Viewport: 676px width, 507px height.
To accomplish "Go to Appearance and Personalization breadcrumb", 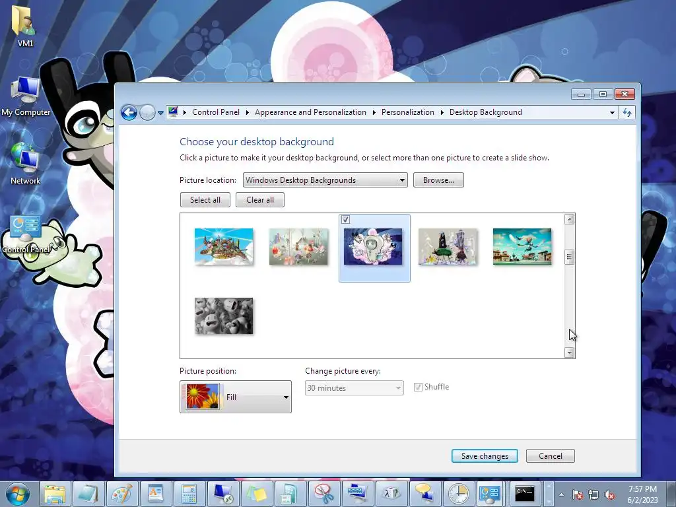I will pos(310,112).
